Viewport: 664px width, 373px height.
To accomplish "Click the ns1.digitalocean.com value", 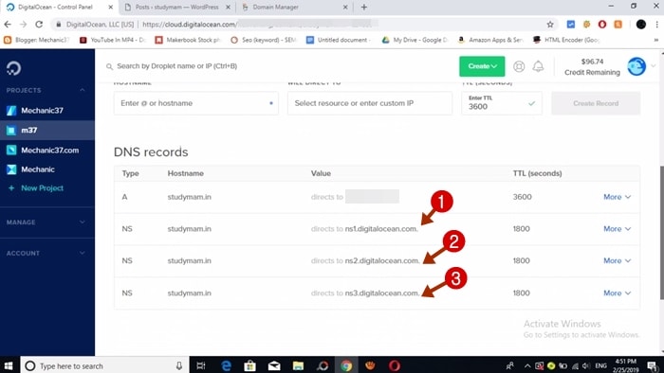I will point(381,228).
